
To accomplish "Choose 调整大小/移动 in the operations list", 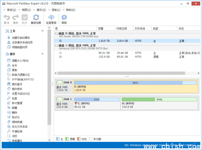I will [x=20, y=61].
